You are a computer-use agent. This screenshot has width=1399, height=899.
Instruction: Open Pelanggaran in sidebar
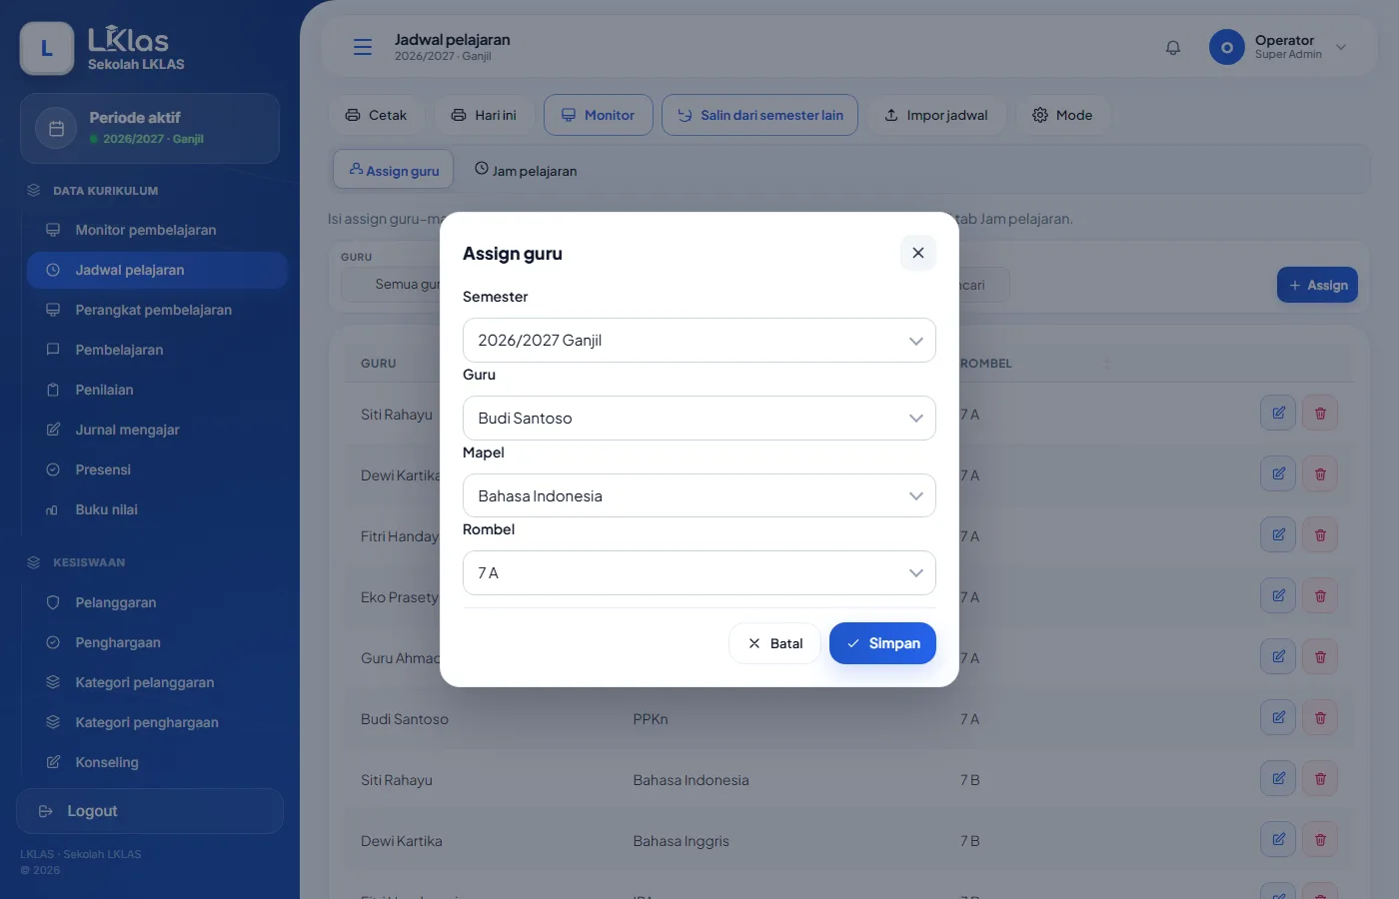157,602
